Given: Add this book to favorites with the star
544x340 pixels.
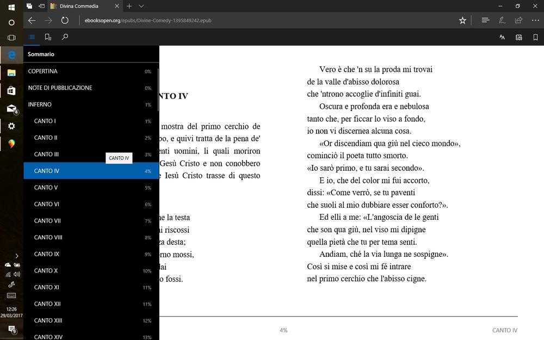Looking at the screenshot, I should tap(462, 21).
